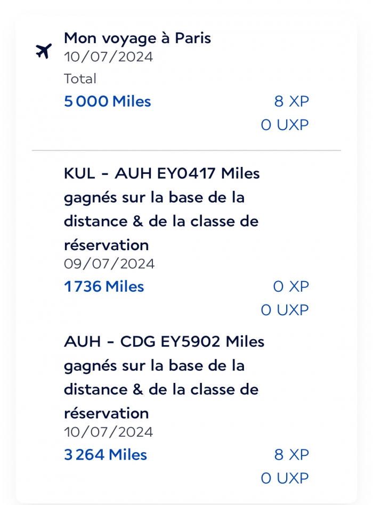Tap the 3 264 Miles amount
The height and width of the screenshot is (505, 373).
coord(106,455)
